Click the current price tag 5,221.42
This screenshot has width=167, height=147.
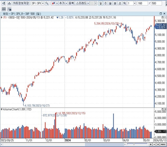point(161,26)
